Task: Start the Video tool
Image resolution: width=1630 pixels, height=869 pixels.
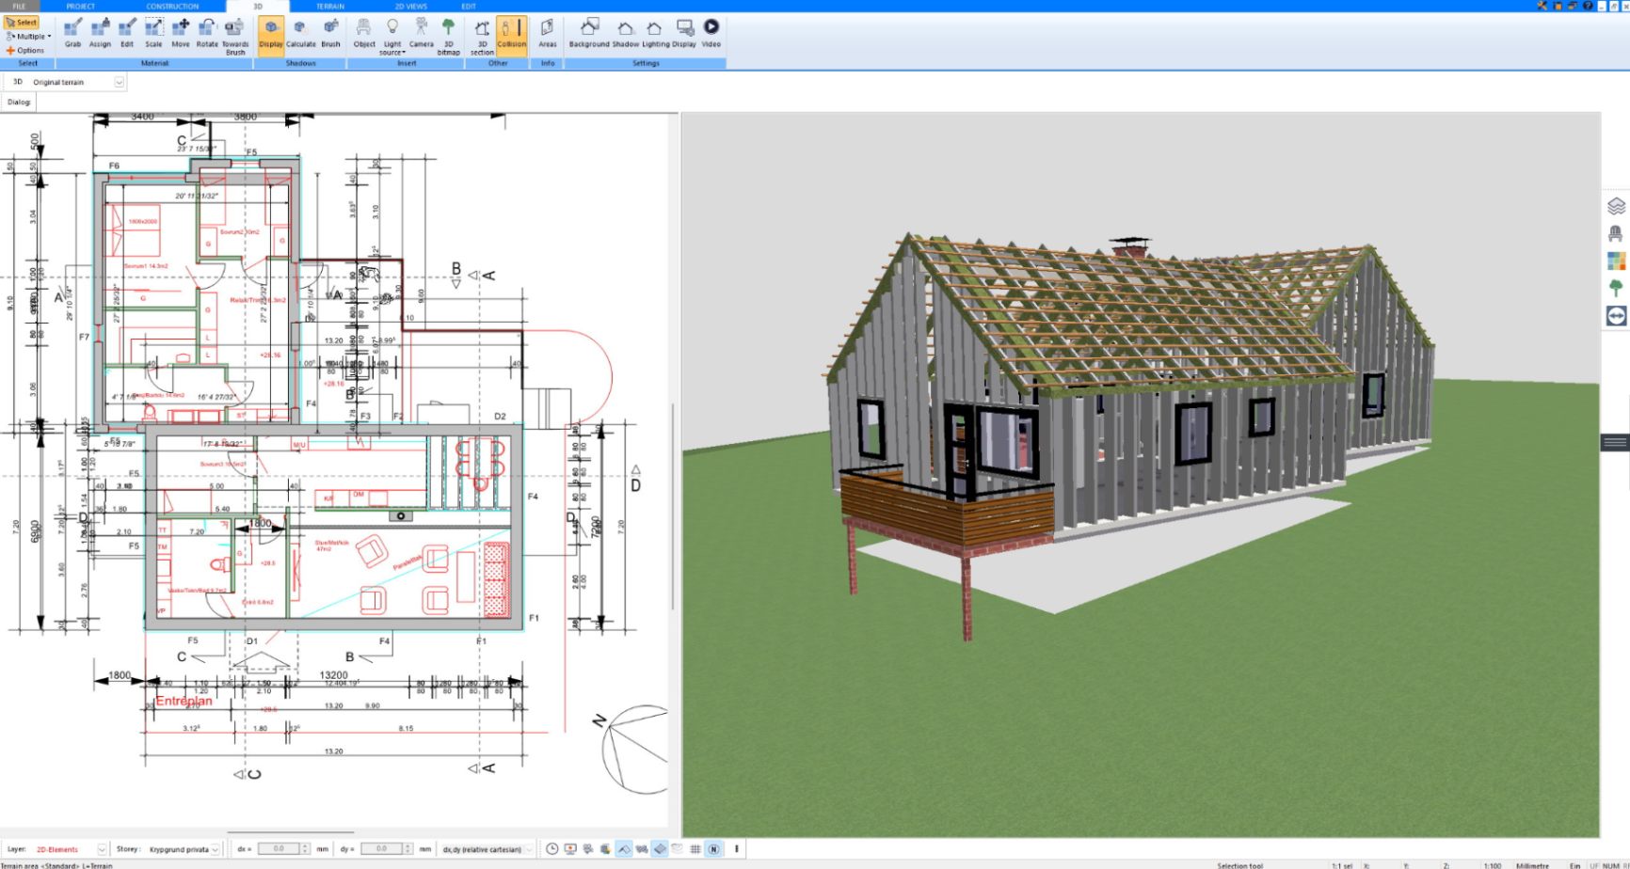Action: [711, 33]
